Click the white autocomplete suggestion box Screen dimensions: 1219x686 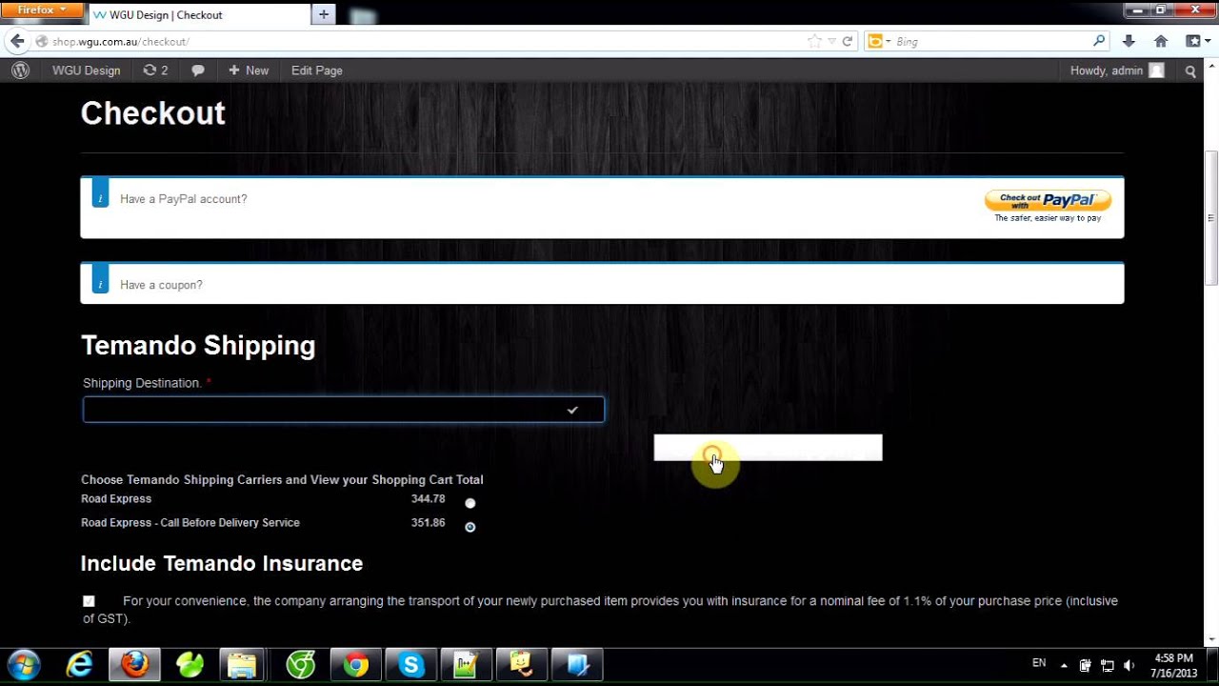pyautogui.click(x=769, y=448)
